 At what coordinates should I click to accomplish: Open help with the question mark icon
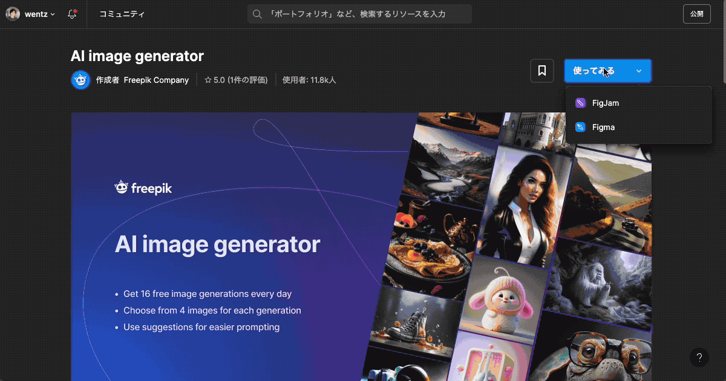tap(699, 357)
